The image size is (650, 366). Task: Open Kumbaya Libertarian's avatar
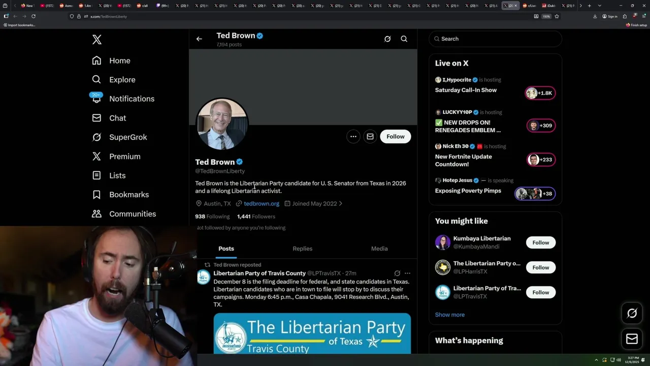(x=443, y=242)
